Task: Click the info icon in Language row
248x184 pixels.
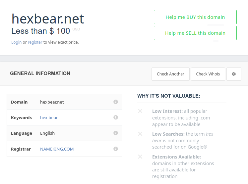Action: click(x=116, y=133)
